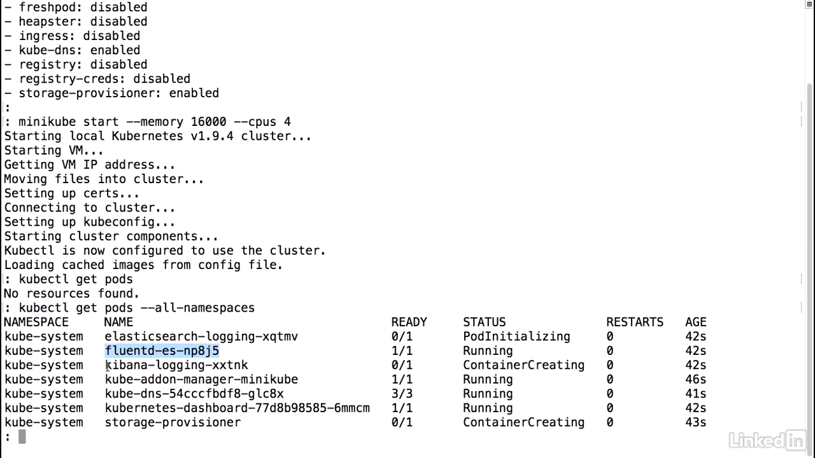Click the RESTARTS column header
This screenshot has width=815, height=458.
pyautogui.click(x=635, y=323)
